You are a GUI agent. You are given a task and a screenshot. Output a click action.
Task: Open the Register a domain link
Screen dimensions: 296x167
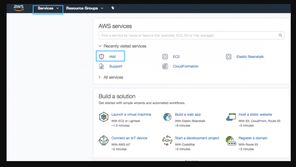[253, 138]
